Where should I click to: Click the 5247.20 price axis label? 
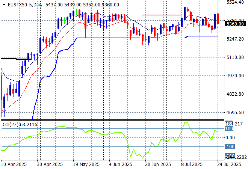click(x=235, y=39)
